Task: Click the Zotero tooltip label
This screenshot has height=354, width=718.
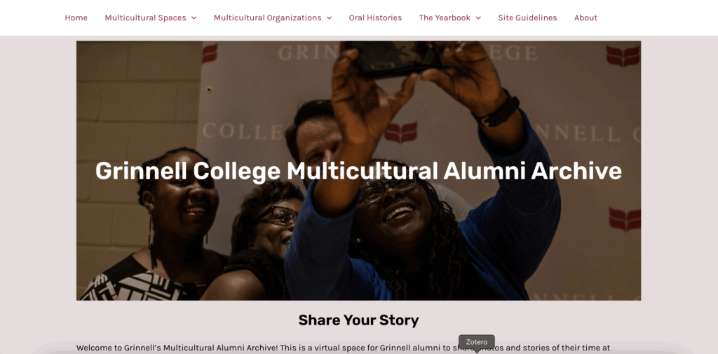Action: point(476,342)
